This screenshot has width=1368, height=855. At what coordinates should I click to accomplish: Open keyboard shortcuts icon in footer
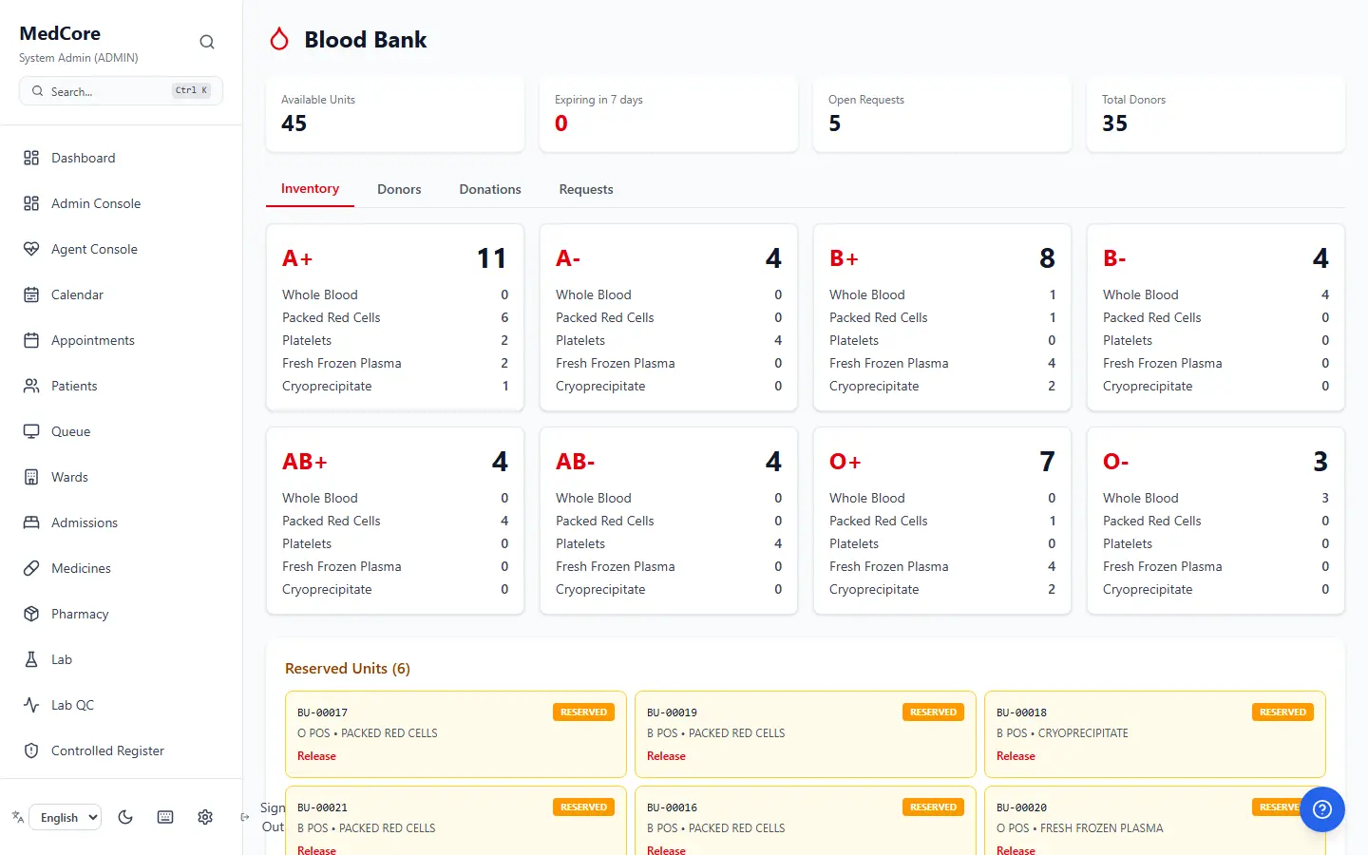[x=165, y=817]
